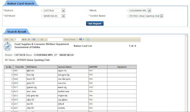Screen dimensions: 190x112
Task: Select form number 0017 cell
Action: point(20,104)
